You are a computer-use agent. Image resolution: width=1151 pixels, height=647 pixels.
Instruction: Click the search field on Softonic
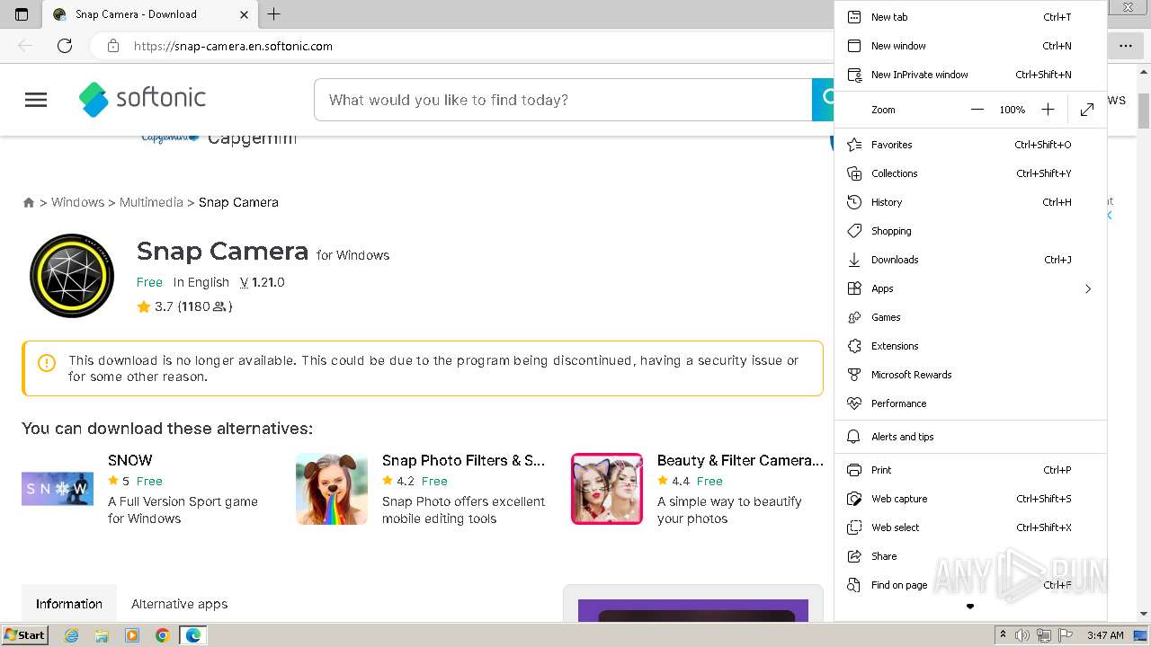[x=563, y=100]
